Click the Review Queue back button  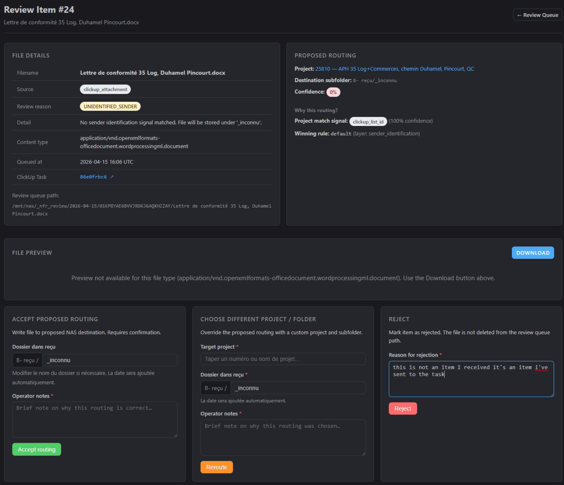pos(537,15)
